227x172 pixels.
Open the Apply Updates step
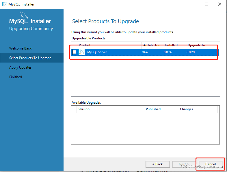[20, 67]
